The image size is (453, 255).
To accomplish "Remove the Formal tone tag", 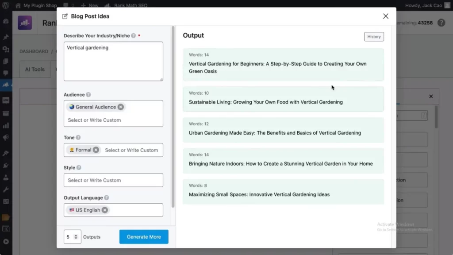I will click(96, 150).
